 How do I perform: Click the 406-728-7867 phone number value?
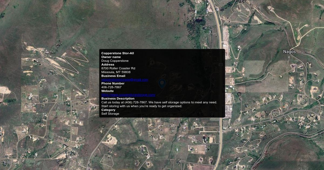point(111,87)
